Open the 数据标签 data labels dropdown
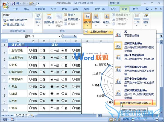 click(x=79, y=19)
